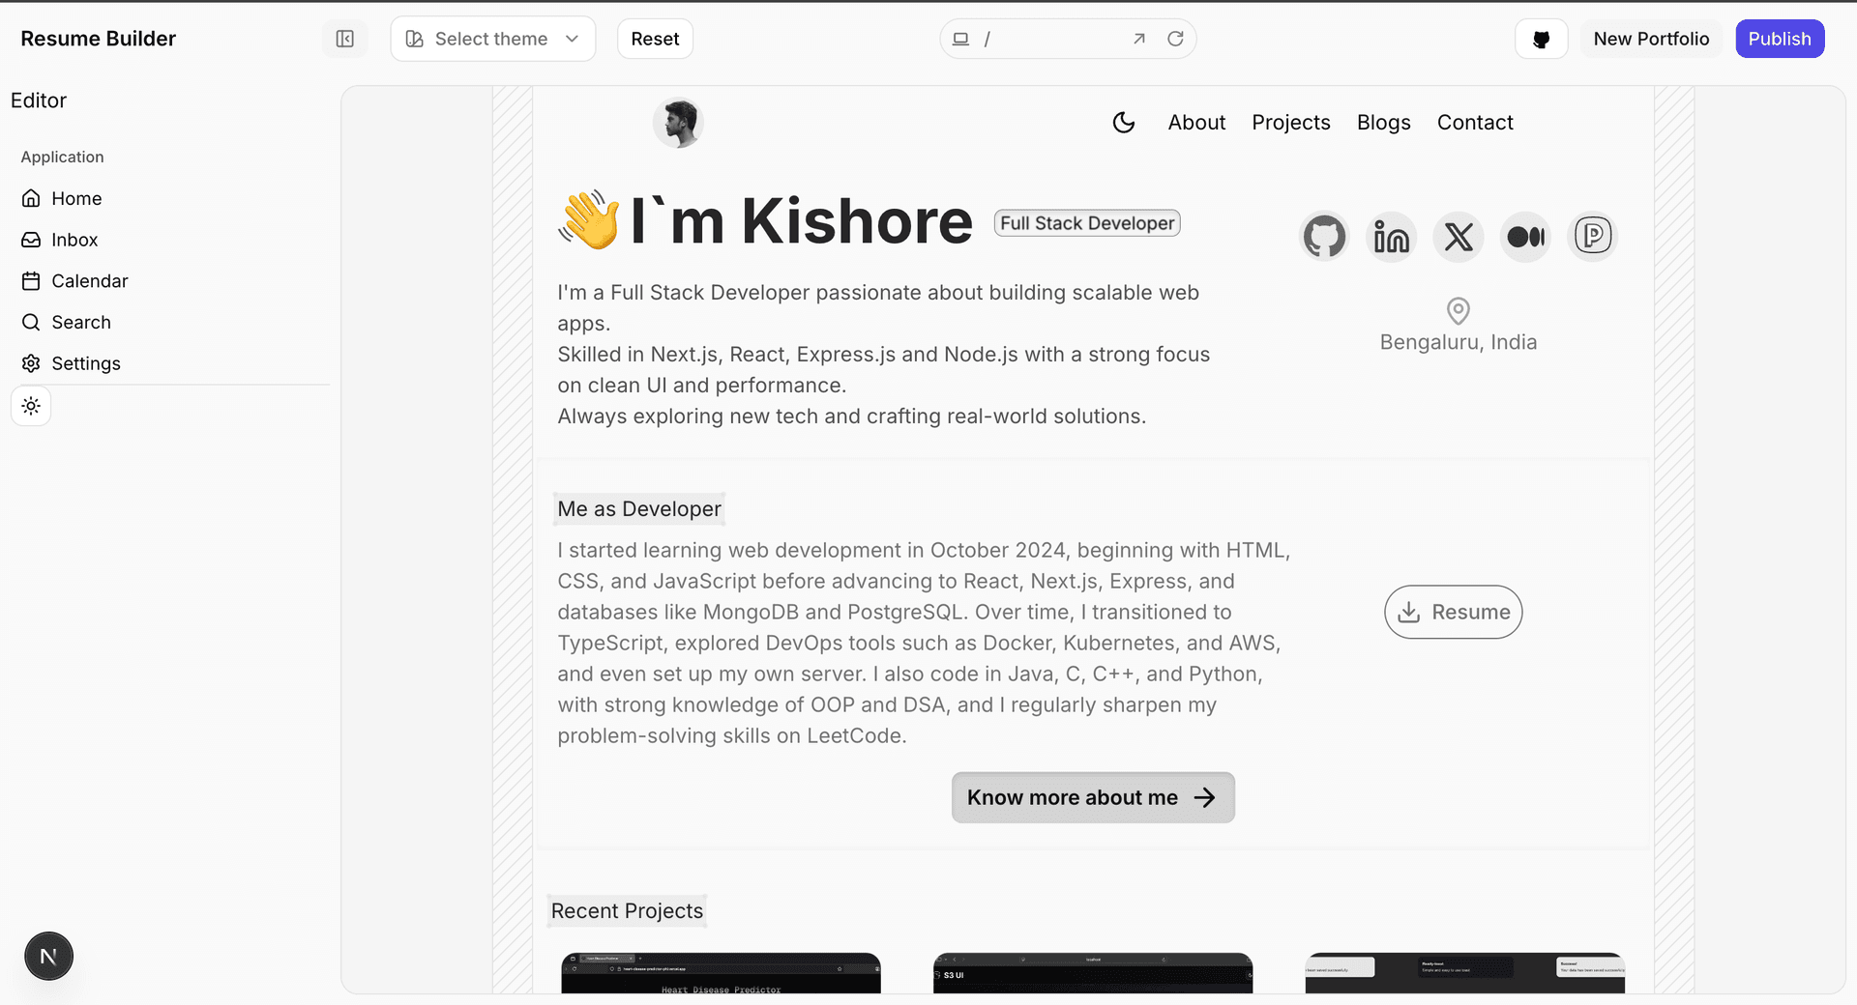Toggle dark mode with the moon icon
This screenshot has width=1857, height=1005.
[1123, 123]
